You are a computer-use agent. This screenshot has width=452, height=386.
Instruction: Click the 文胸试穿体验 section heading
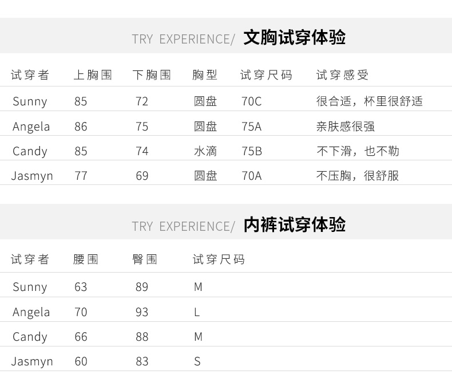pos(294,38)
